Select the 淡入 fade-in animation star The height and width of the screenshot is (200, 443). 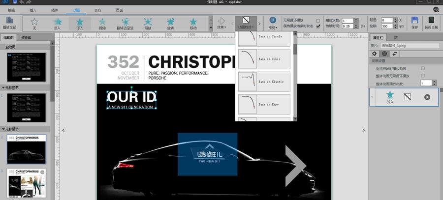pyautogui.click(x=58, y=22)
